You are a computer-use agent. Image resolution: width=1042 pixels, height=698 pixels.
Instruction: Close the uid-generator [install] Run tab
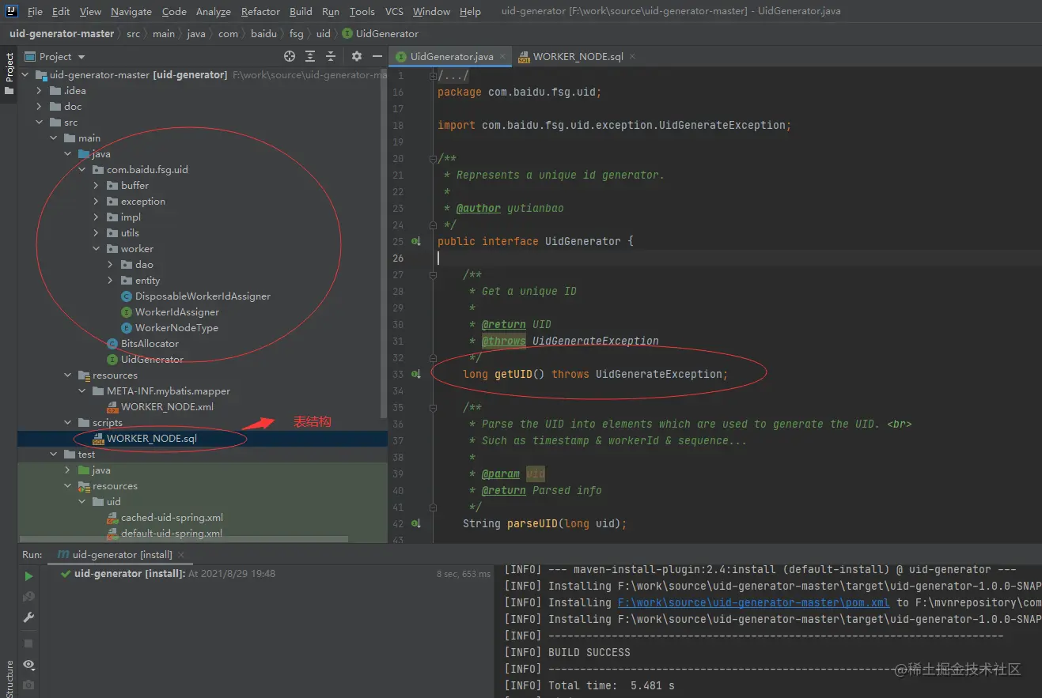(x=180, y=555)
